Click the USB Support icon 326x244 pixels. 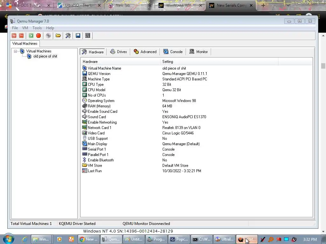pyautogui.click(x=84, y=138)
